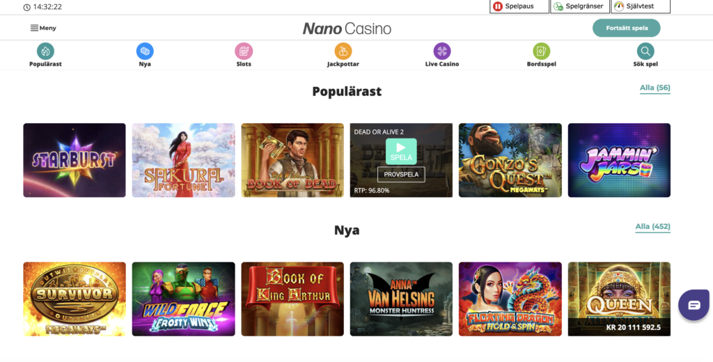The height and width of the screenshot is (362, 713).
Task: Open Book of King Arthur thumbnail
Action: [292, 299]
